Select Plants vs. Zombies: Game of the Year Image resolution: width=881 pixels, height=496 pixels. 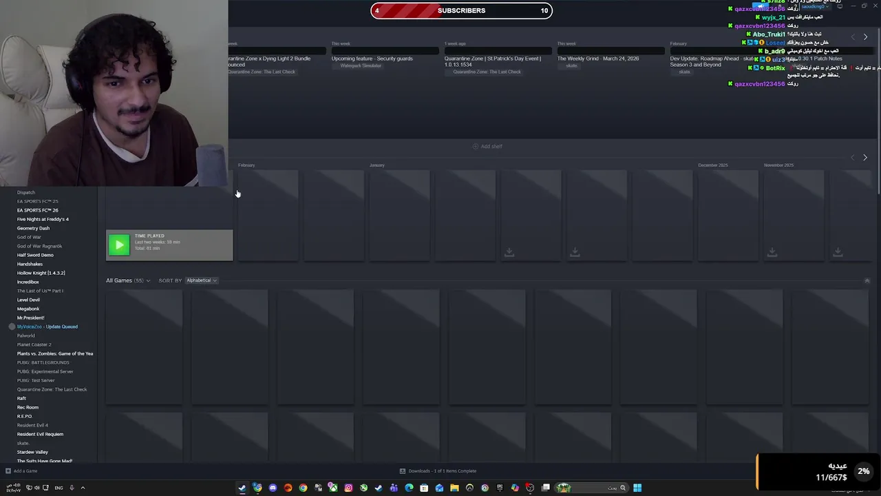55,353
